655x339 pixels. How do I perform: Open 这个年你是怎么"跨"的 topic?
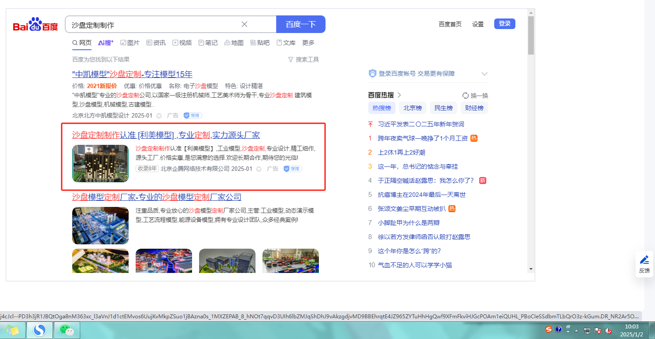pos(410,251)
